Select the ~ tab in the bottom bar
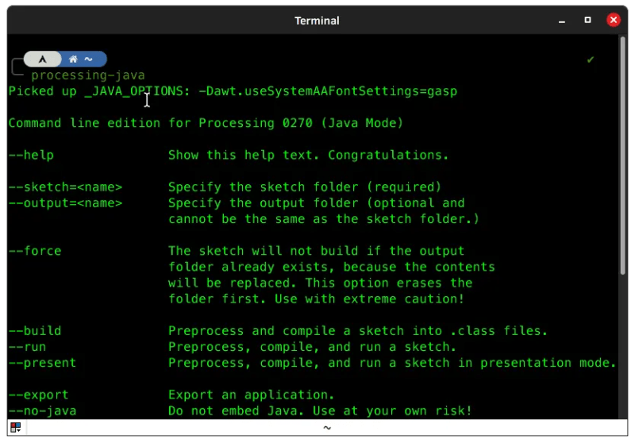 pos(327,428)
